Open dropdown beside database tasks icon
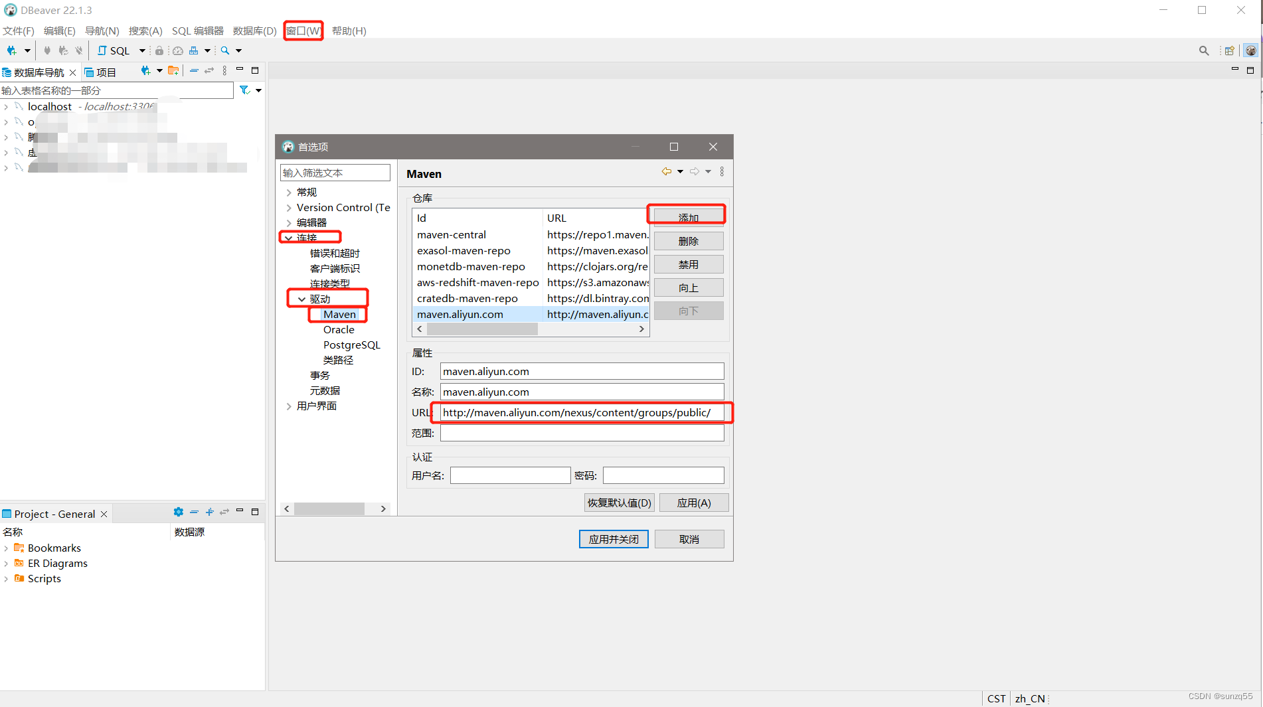 click(x=207, y=50)
